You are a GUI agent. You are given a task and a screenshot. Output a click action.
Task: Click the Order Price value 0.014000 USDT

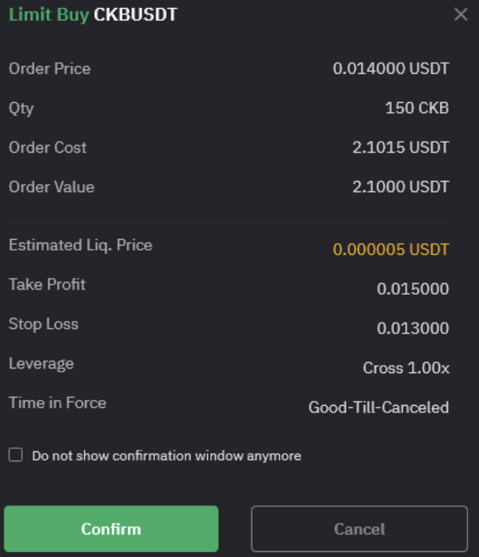[x=391, y=69]
